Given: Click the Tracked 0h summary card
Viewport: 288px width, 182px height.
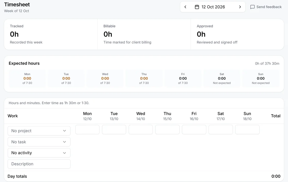Looking at the screenshot, I should [51, 34].
